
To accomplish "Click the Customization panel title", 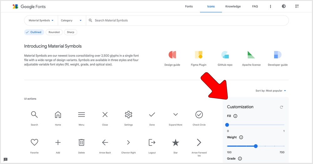I will point(240,107).
